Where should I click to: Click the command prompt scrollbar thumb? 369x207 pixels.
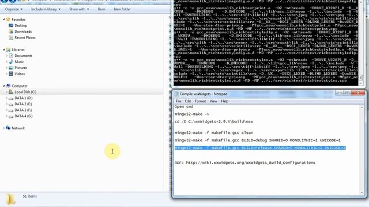(361, 78)
